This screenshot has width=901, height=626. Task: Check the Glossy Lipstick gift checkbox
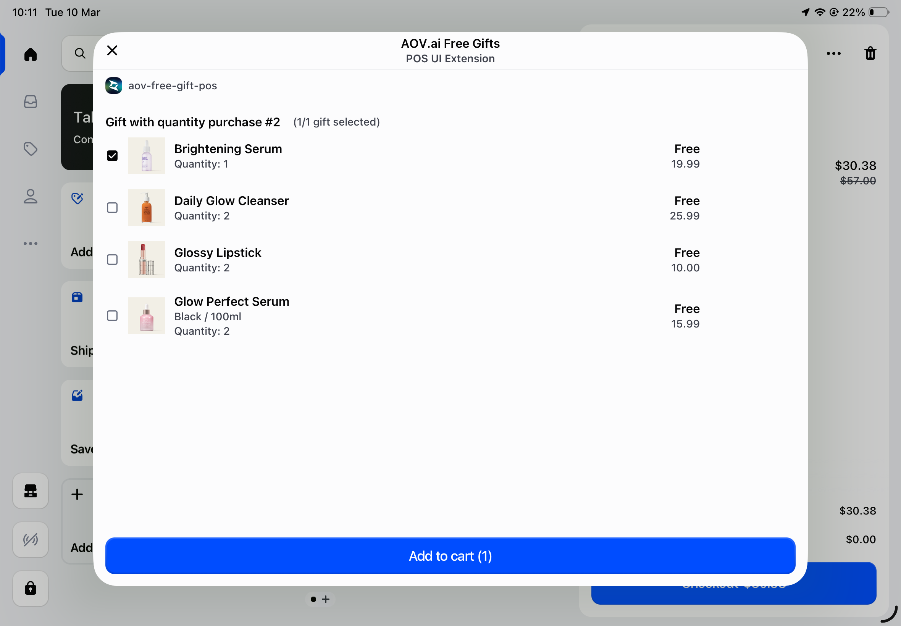coord(112,259)
